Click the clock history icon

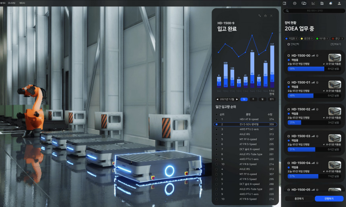pos(295,3)
